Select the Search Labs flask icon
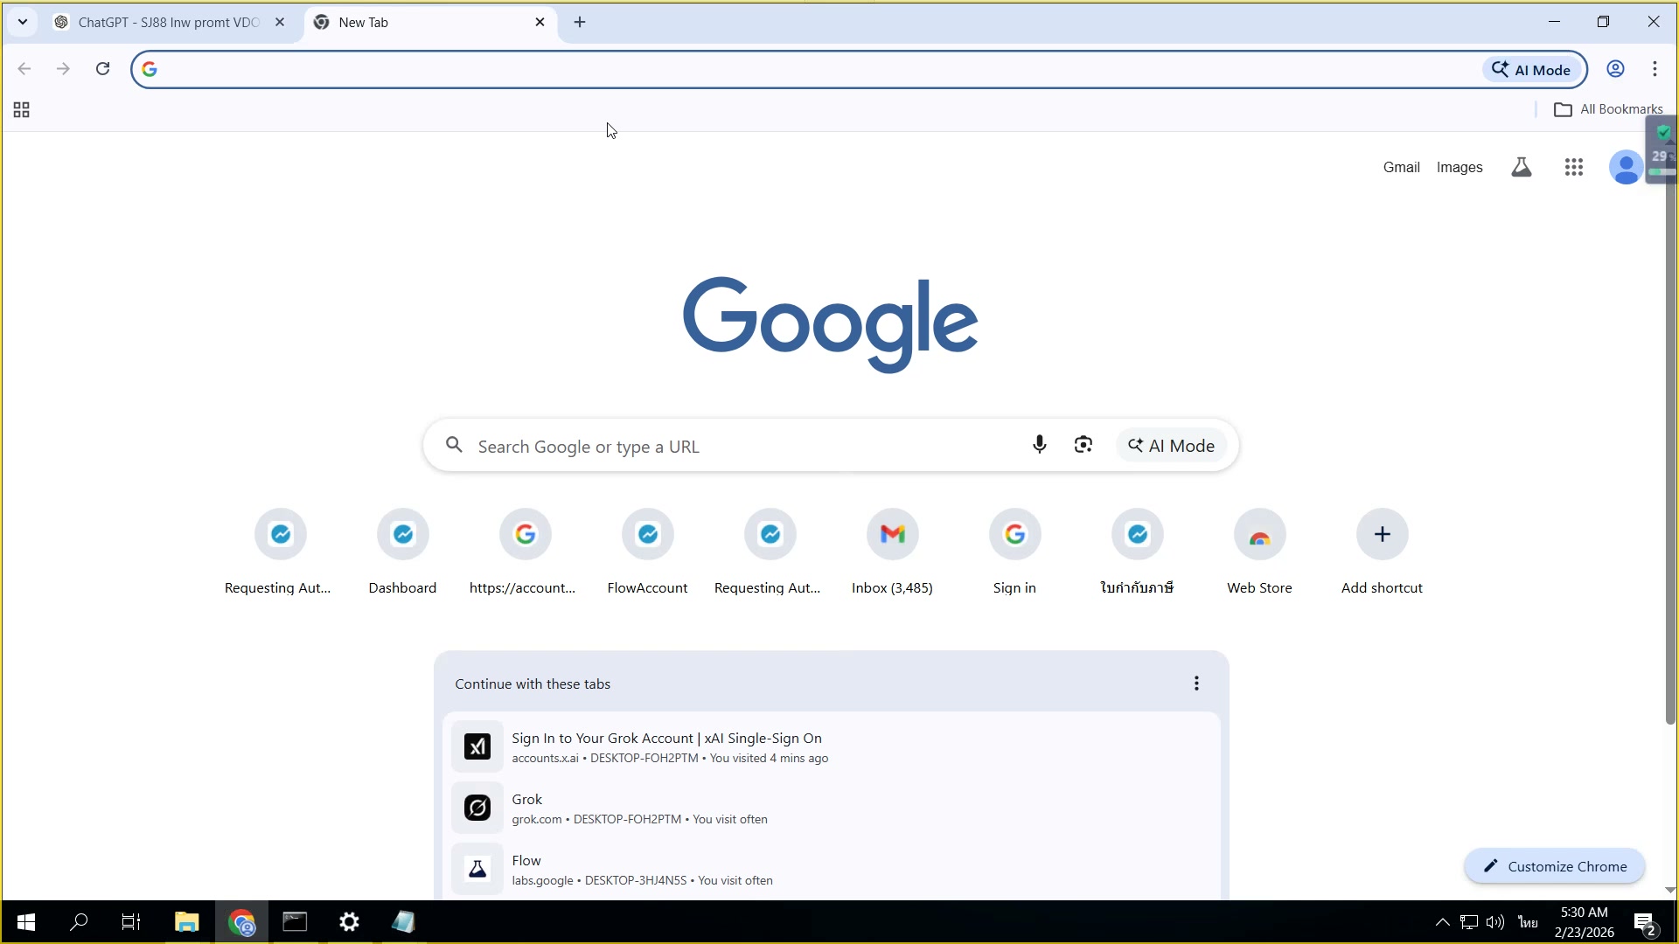The width and height of the screenshot is (1679, 944). point(1522,167)
